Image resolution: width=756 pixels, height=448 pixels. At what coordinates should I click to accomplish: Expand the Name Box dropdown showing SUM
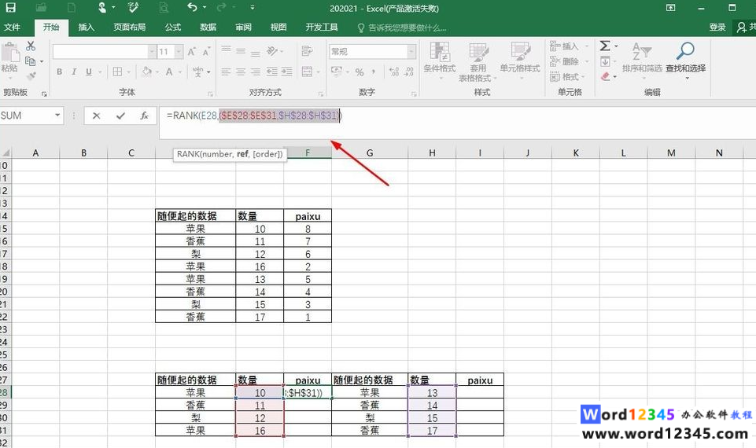pos(57,116)
